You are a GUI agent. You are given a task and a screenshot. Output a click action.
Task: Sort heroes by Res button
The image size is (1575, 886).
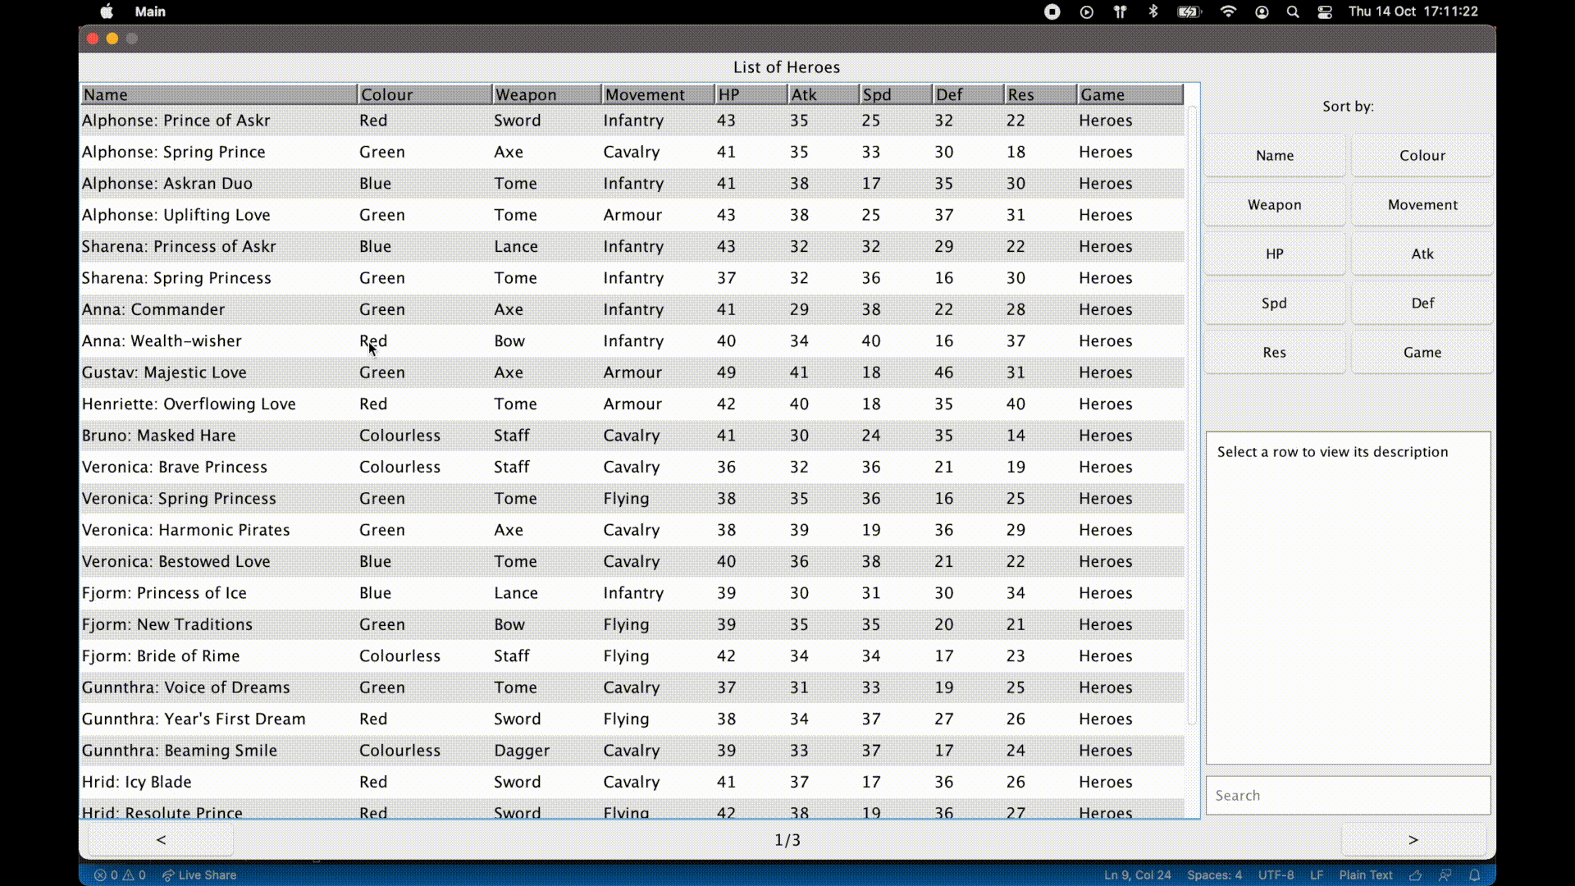coord(1275,353)
